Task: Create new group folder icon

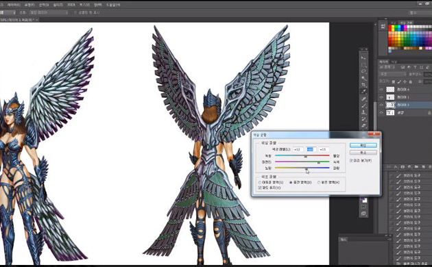Action: tap(416, 167)
